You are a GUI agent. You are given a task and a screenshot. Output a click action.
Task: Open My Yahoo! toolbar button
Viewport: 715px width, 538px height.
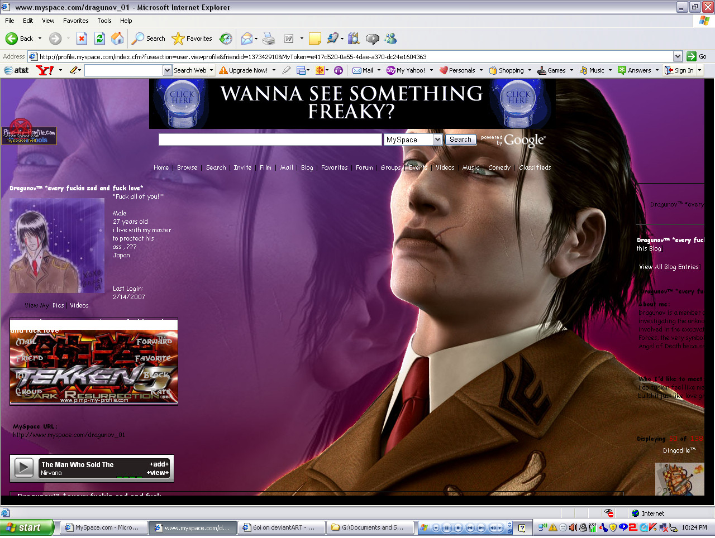[x=406, y=70]
